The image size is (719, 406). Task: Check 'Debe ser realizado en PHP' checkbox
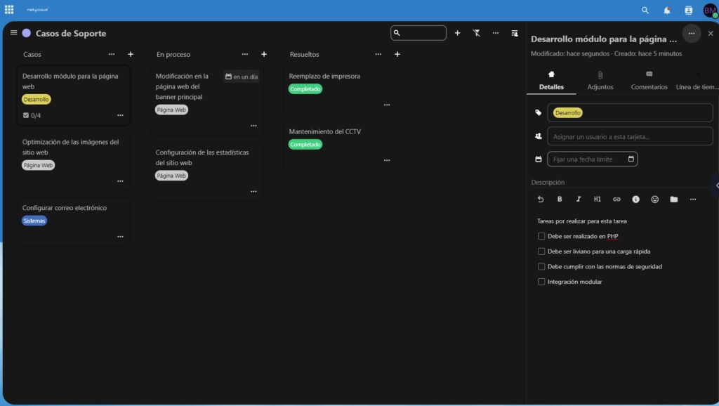click(541, 236)
